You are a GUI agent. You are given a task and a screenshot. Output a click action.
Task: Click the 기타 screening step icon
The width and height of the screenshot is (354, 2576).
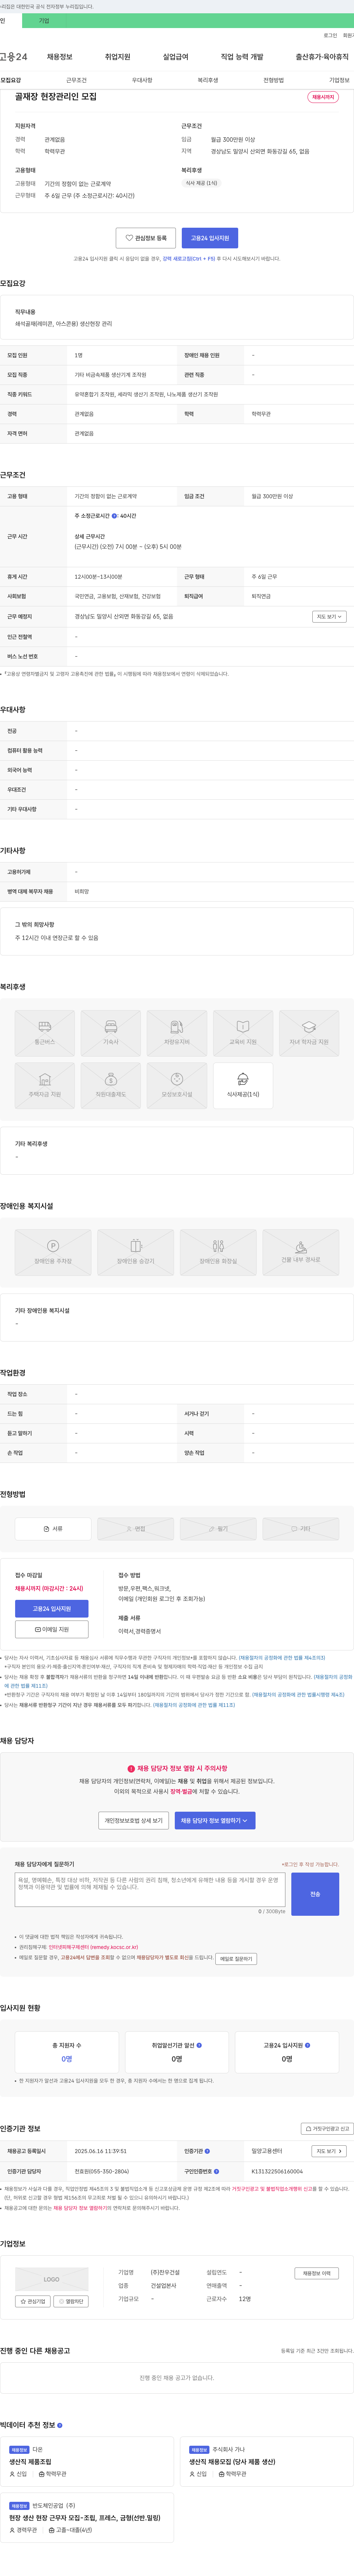point(301,1529)
